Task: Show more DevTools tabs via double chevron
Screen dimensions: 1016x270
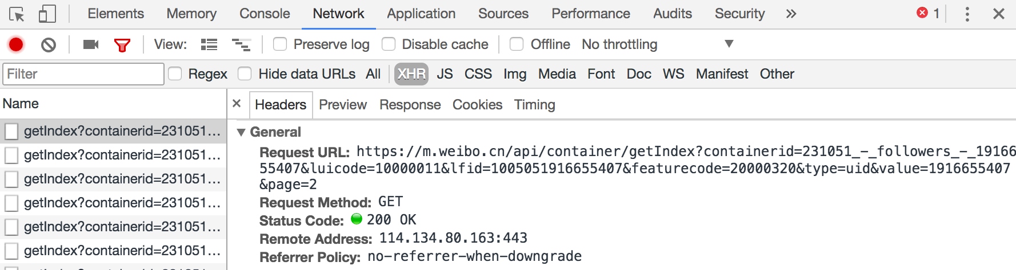Action: click(791, 14)
